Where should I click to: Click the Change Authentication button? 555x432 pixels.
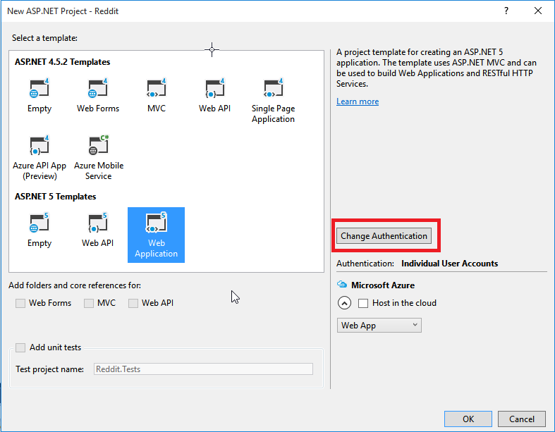(384, 236)
